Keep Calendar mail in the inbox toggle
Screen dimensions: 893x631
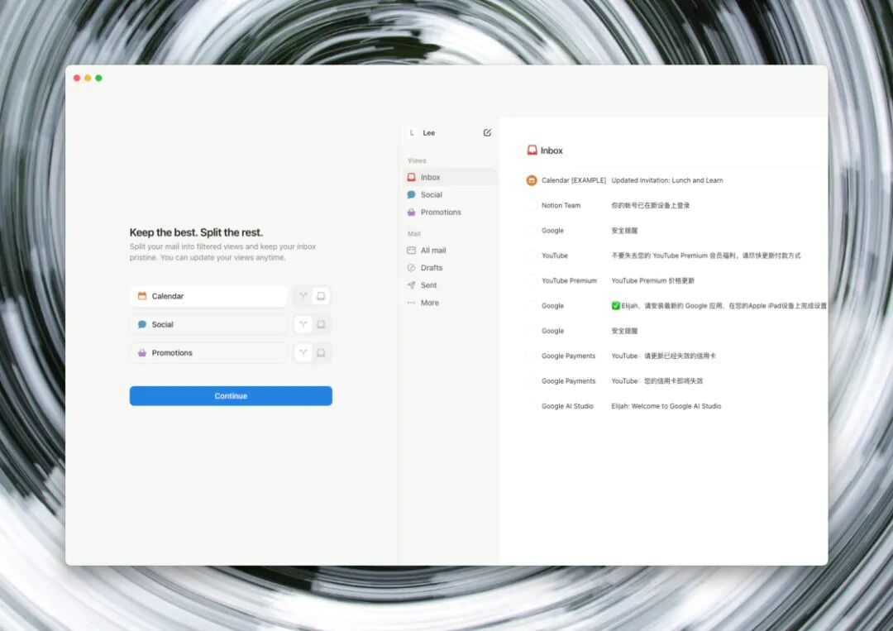pyautogui.click(x=321, y=296)
